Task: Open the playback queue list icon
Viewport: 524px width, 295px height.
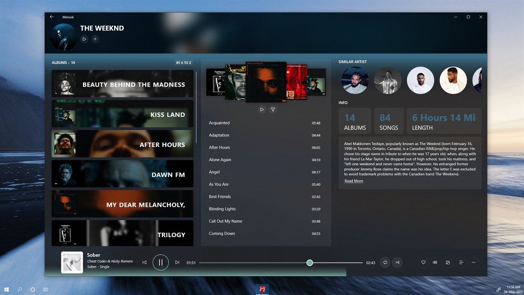Action: pyautogui.click(x=461, y=262)
